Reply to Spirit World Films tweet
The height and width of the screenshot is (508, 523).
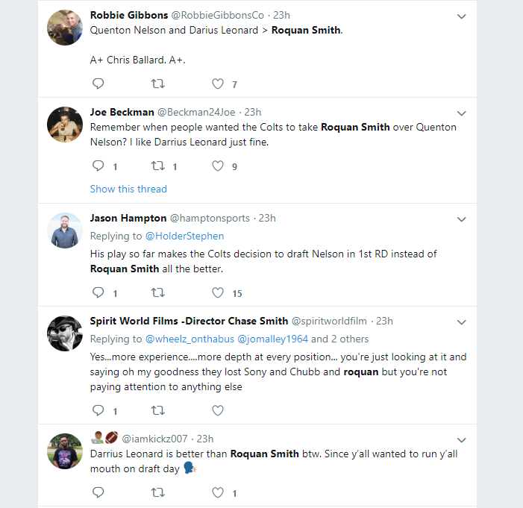[x=98, y=410]
